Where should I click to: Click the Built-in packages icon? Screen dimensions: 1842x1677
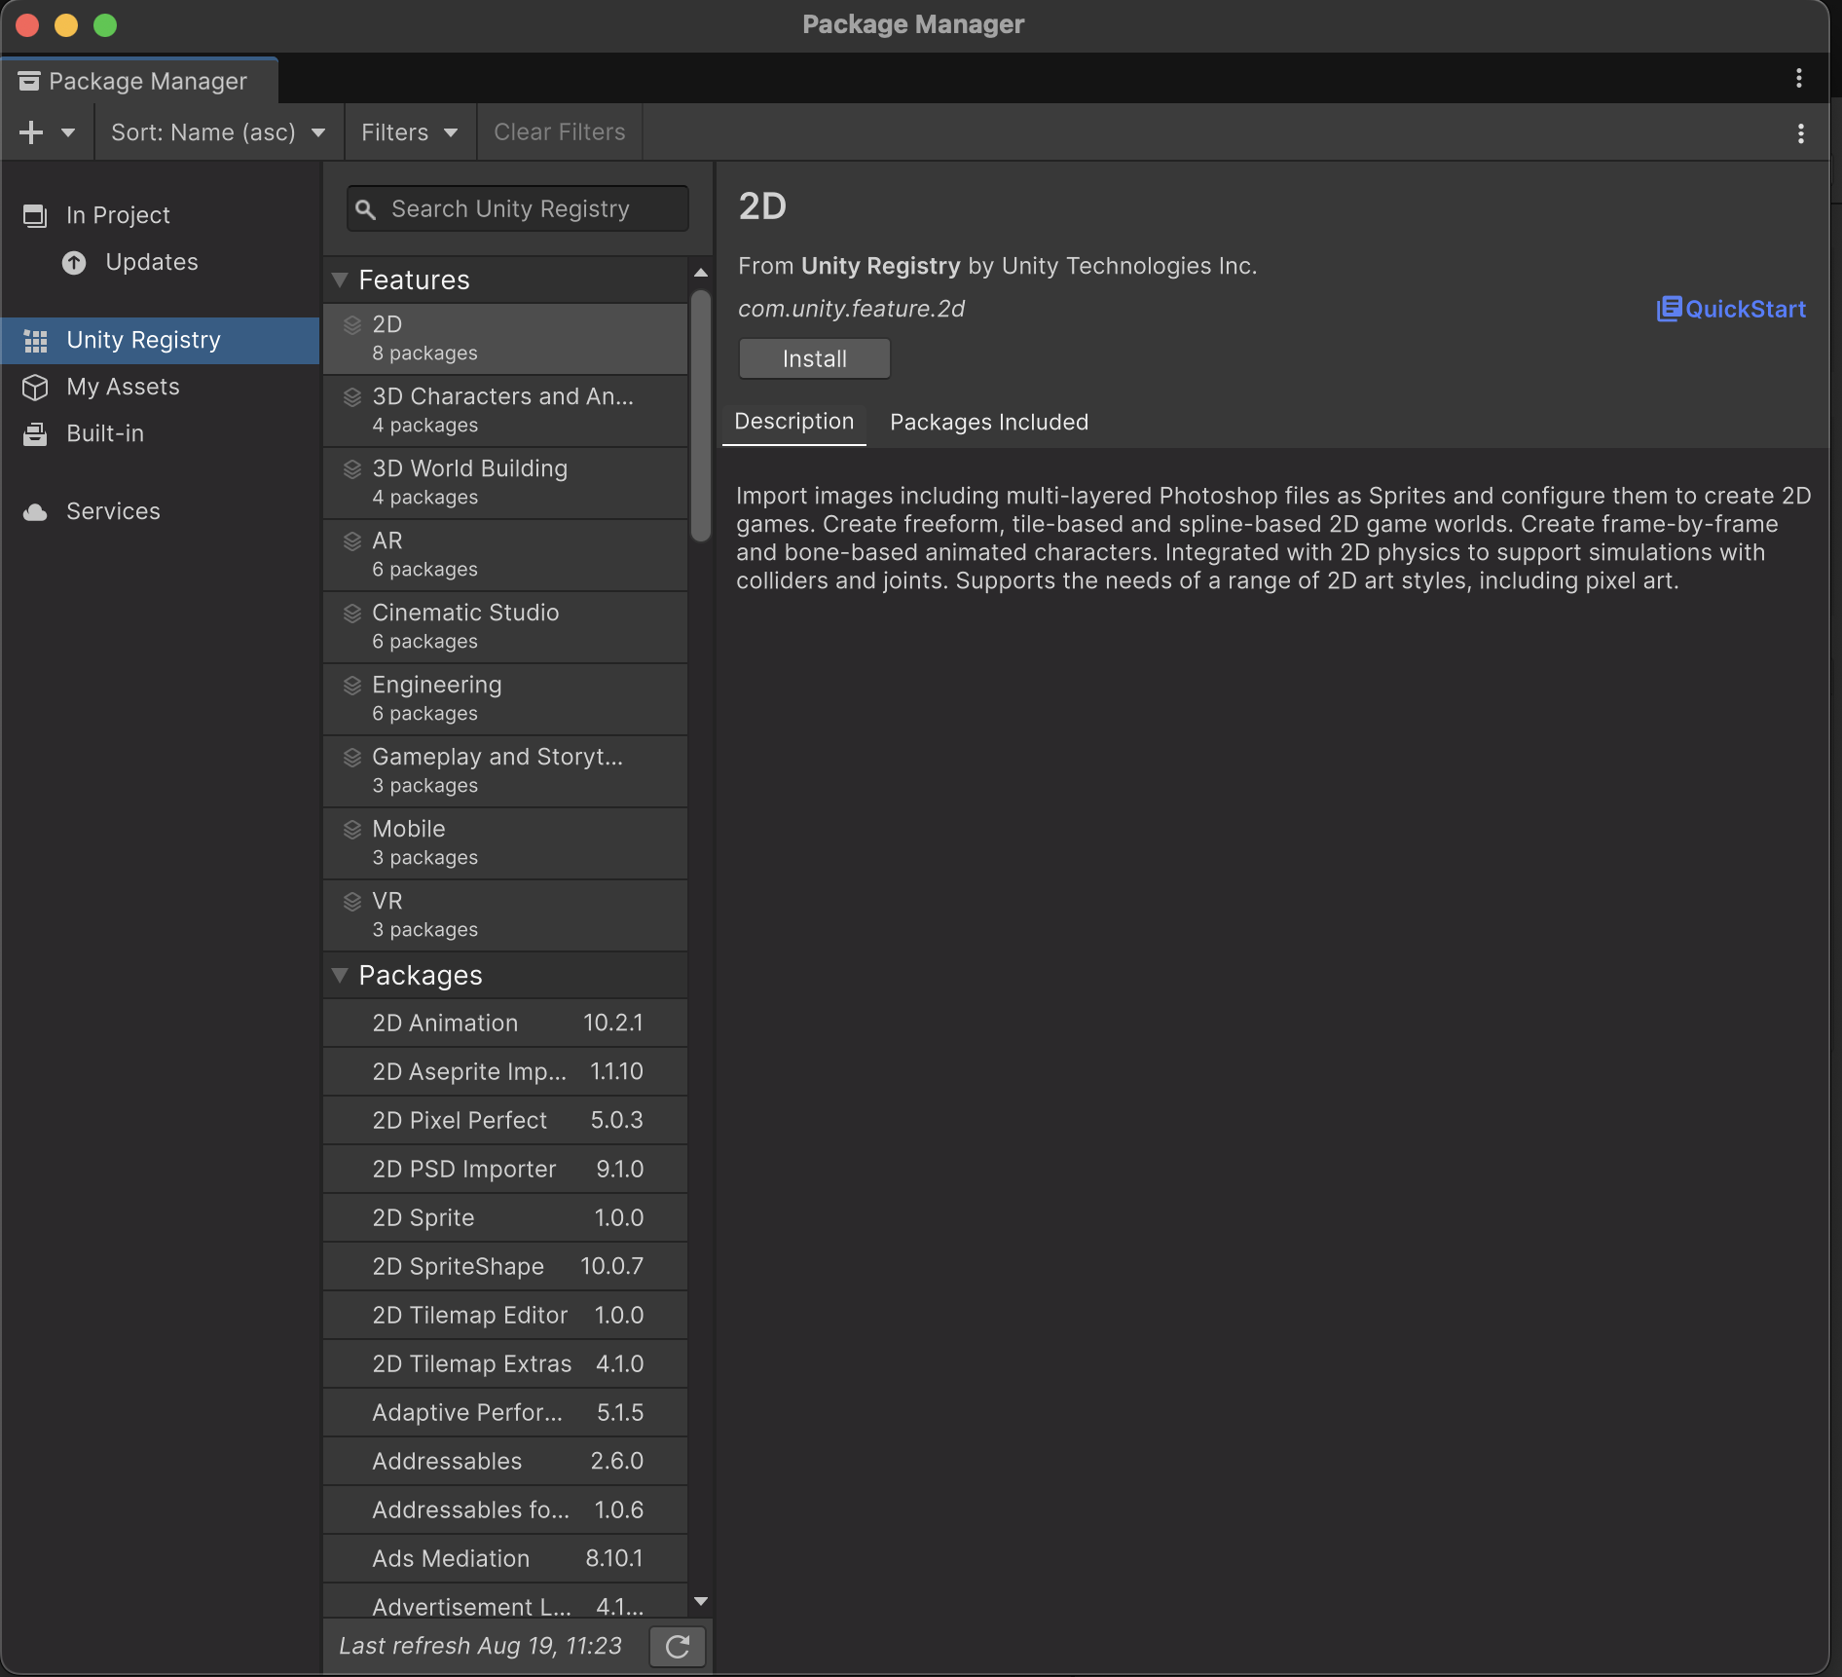[x=35, y=434]
